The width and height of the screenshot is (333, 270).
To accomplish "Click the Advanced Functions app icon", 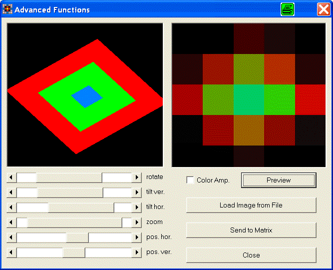I will (x=7, y=9).
